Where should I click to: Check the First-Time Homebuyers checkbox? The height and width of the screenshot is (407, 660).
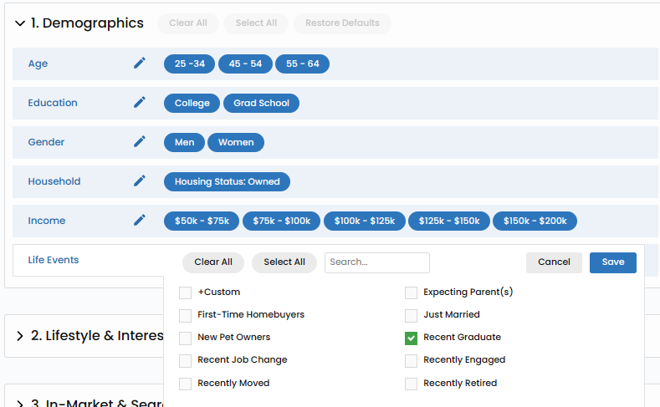coord(186,315)
